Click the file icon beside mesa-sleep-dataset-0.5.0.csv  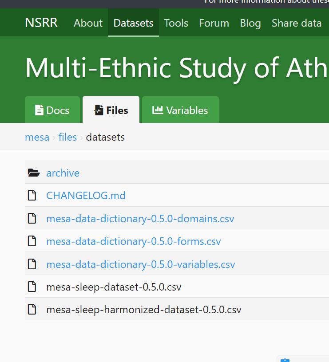pos(32,287)
